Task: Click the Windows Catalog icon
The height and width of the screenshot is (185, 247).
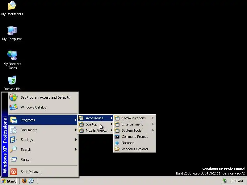Action: point(14,107)
